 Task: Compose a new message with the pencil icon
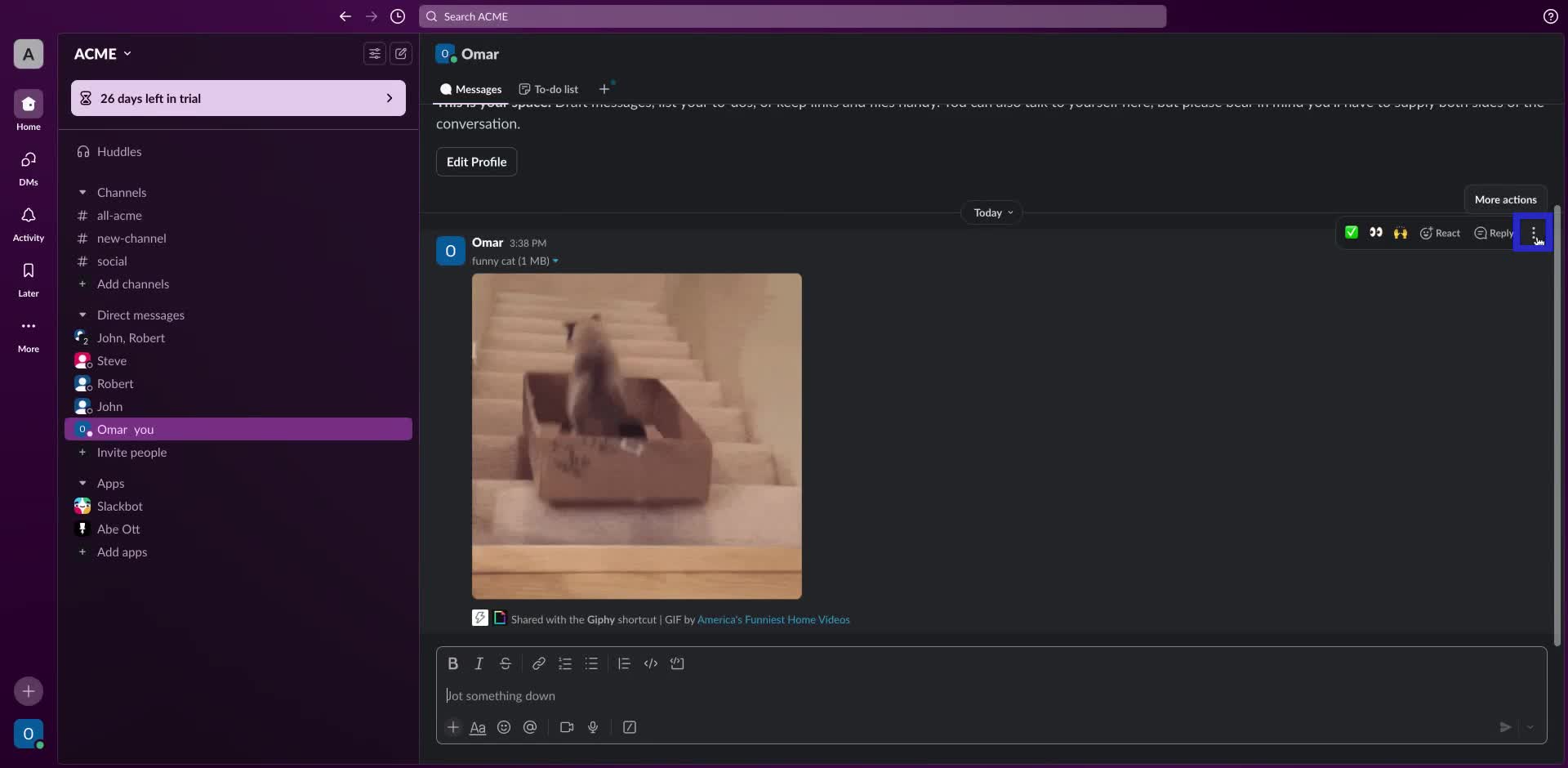point(401,53)
